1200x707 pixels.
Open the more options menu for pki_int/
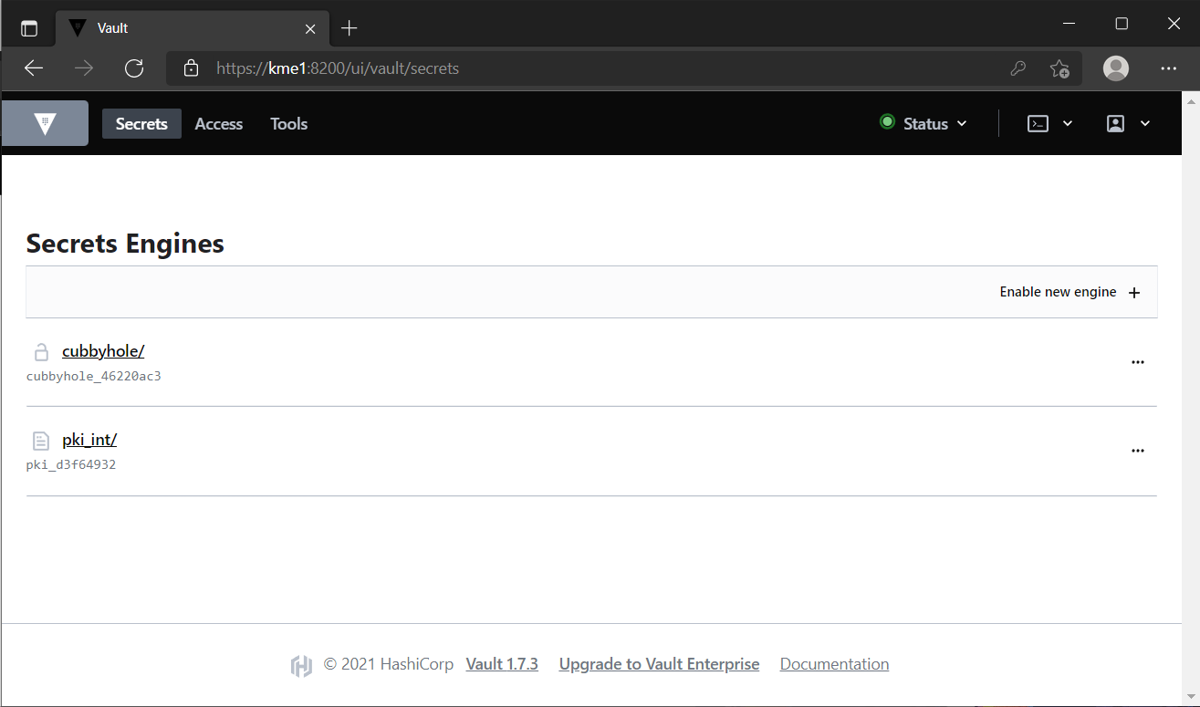[x=1138, y=451]
